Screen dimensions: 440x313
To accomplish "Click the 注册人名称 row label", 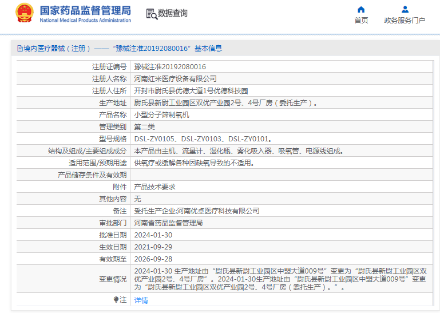I will pyautogui.click(x=109, y=79).
